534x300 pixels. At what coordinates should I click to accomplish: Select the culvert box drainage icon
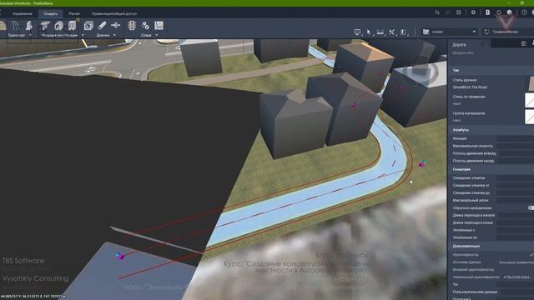[88, 26]
